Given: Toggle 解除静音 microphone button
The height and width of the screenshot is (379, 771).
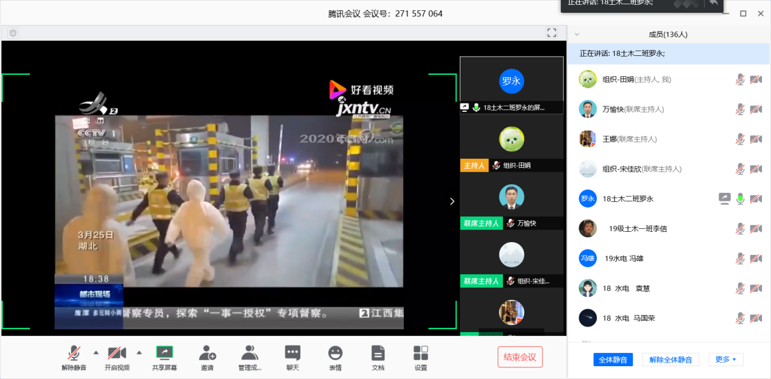Looking at the screenshot, I should click(74, 353).
